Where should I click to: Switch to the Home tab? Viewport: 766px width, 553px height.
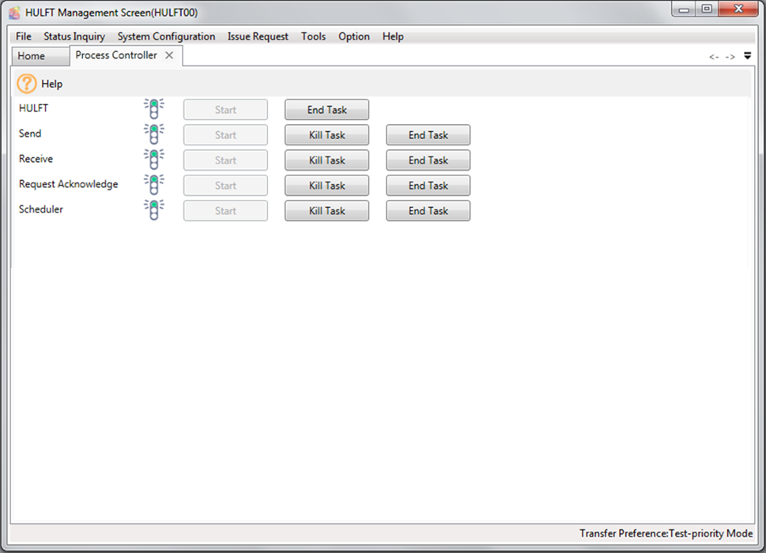32,56
